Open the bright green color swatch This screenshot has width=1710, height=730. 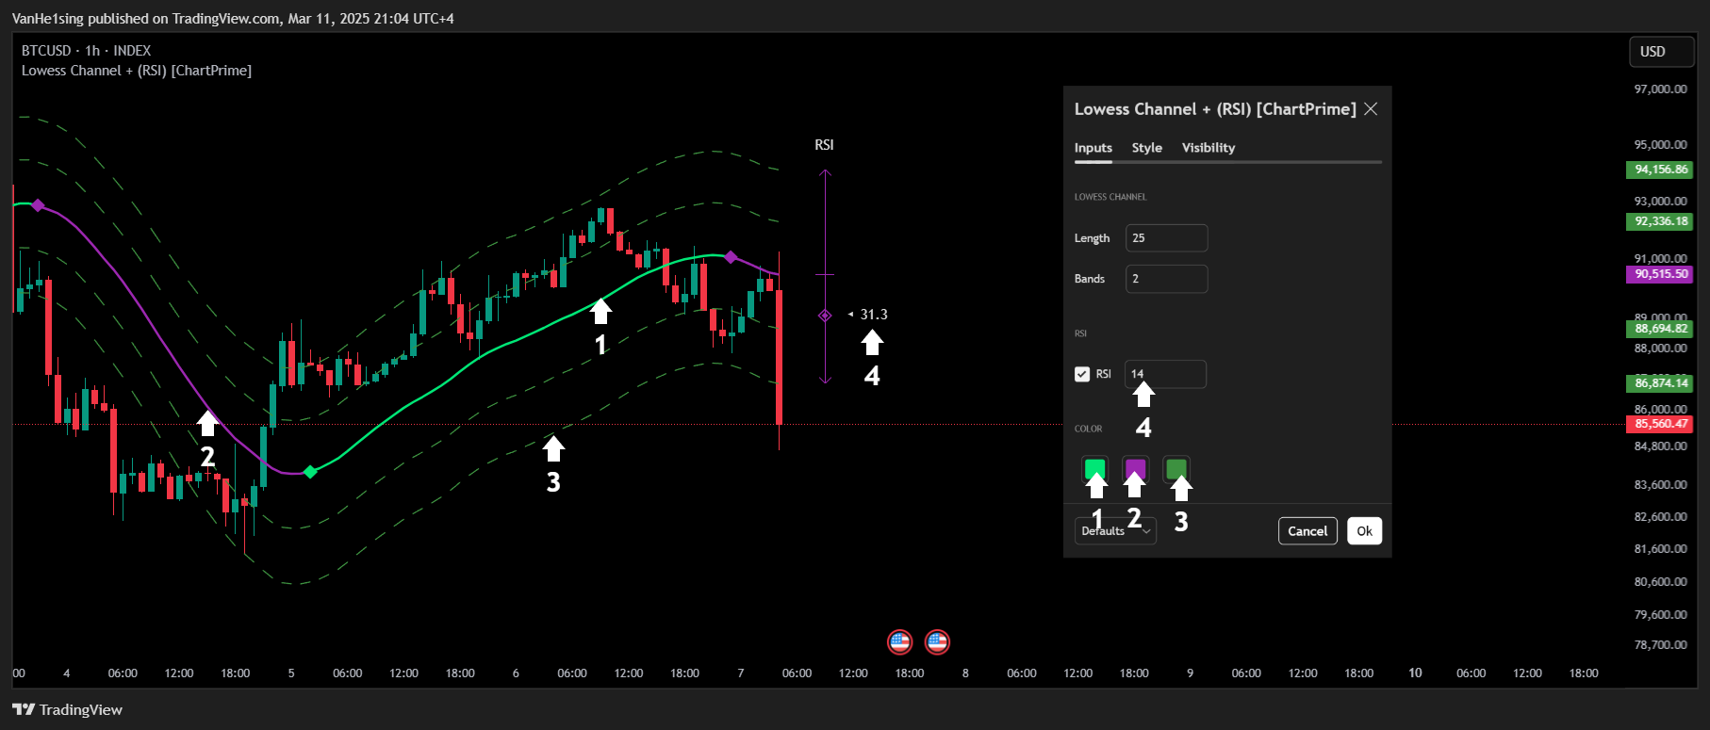[1094, 469]
